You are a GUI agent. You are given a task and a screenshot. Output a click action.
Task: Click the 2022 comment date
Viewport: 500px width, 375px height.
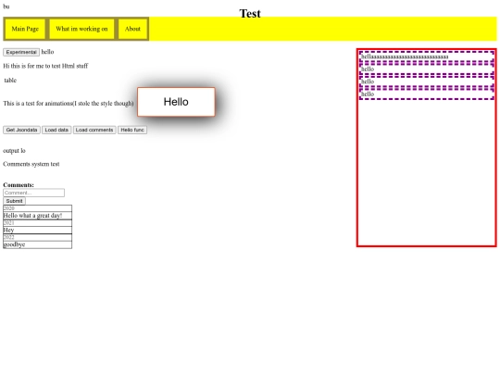pyautogui.click(x=37, y=237)
